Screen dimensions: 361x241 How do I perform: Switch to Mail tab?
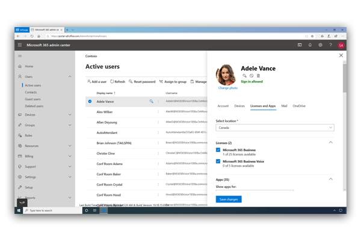pos(284,106)
